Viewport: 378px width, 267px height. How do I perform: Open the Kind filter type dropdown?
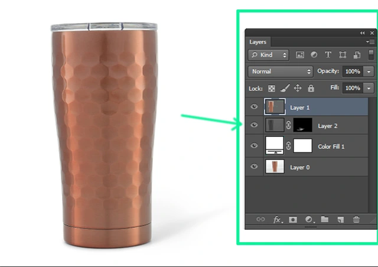(x=269, y=55)
